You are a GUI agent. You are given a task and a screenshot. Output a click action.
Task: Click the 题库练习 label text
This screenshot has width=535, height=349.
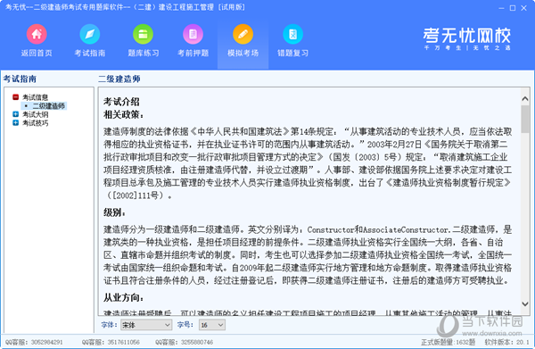pos(144,53)
